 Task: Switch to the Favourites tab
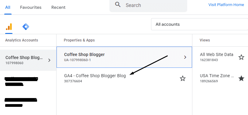point(31,7)
